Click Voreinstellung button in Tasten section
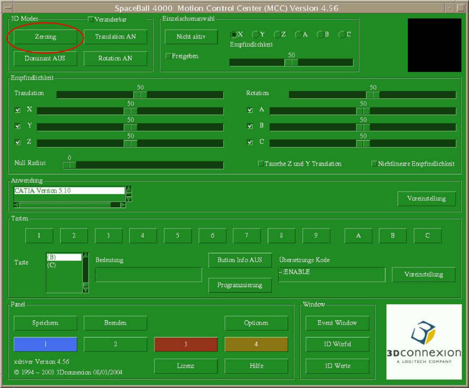 point(423,274)
